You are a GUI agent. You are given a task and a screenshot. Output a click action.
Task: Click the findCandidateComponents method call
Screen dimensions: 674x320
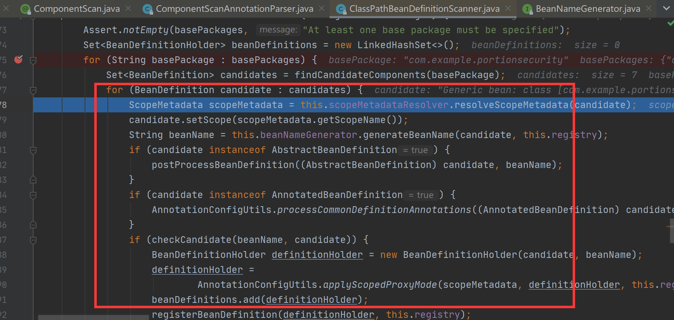pyautogui.click(x=360, y=75)
